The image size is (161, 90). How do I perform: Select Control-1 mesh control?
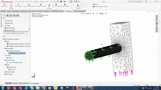click(12, 69)
